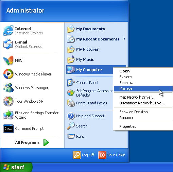Viewport: 173px width, 172px height.
Task: Click the Internet Explorer subtitle text
Action: (x=29, y=33)
